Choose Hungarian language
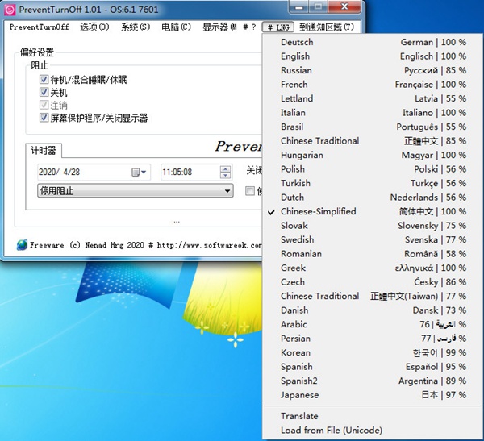 click(x=373, y=155)
